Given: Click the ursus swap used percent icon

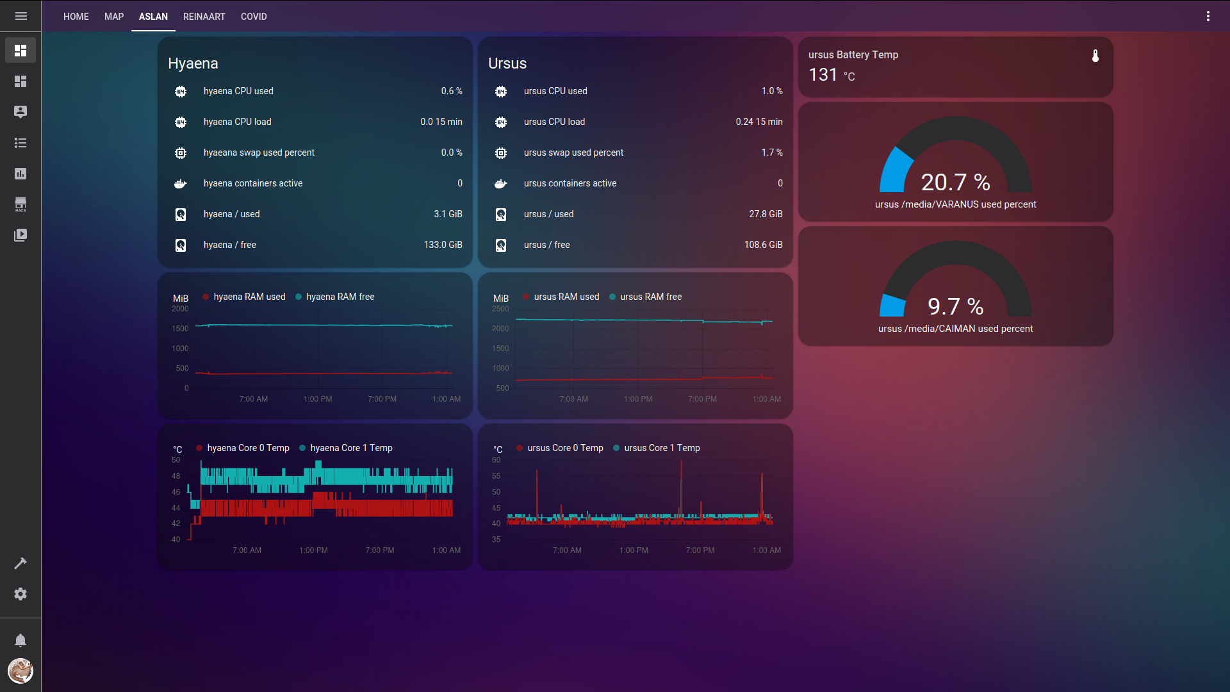Looking at the screenshot, I should 501,153.
